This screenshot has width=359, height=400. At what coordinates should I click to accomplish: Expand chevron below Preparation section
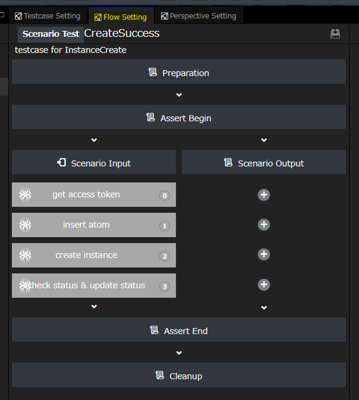pos(179,95)
